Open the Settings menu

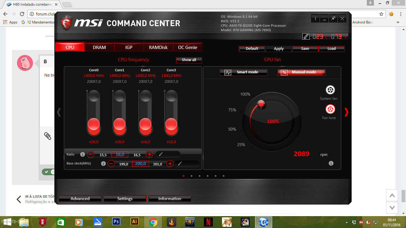click(125, 199)
